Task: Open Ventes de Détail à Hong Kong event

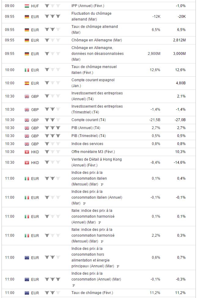Action: click(97, 162)
